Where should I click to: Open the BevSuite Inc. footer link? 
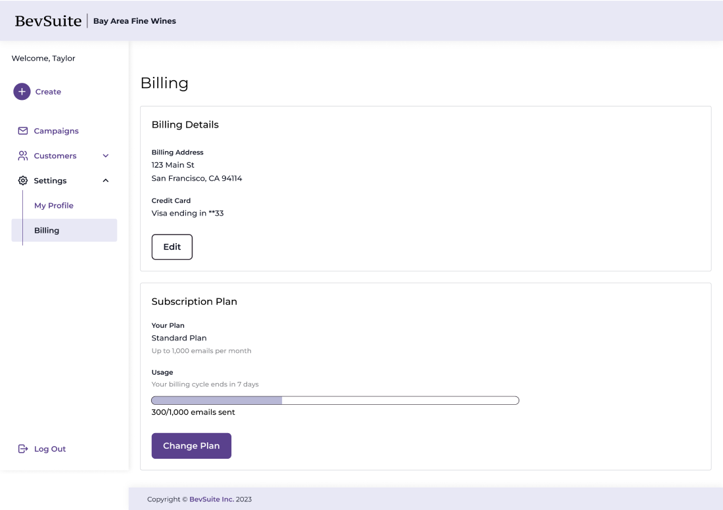(211, 499)
